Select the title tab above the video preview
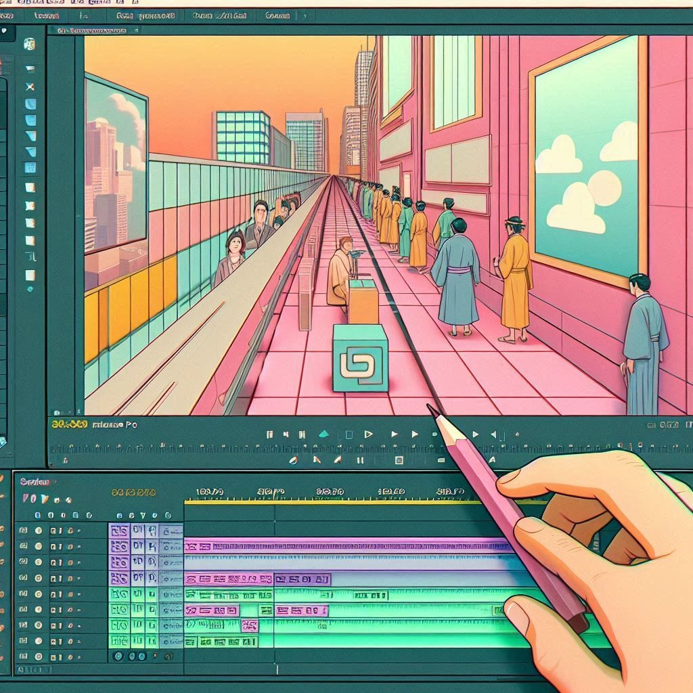The height and width of the screenshot is (693, 693). [92, 30]
